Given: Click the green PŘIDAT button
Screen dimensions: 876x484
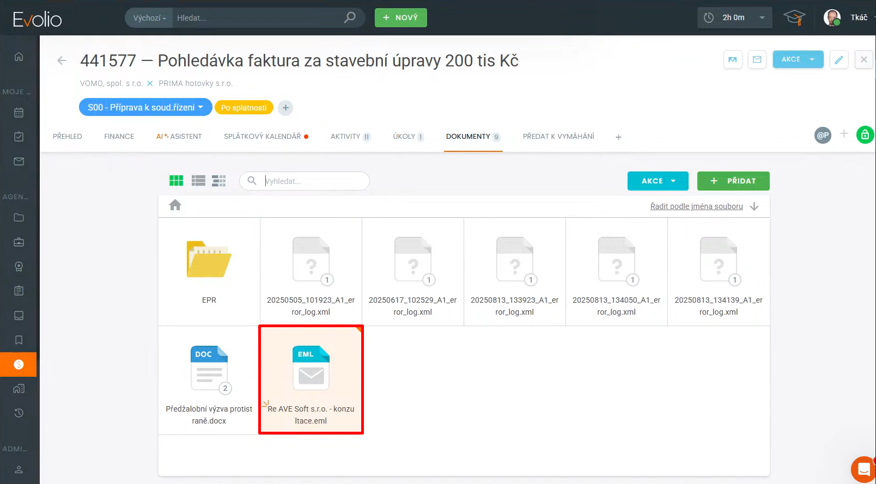Looking at the screenshot, I should coord(733,181).
